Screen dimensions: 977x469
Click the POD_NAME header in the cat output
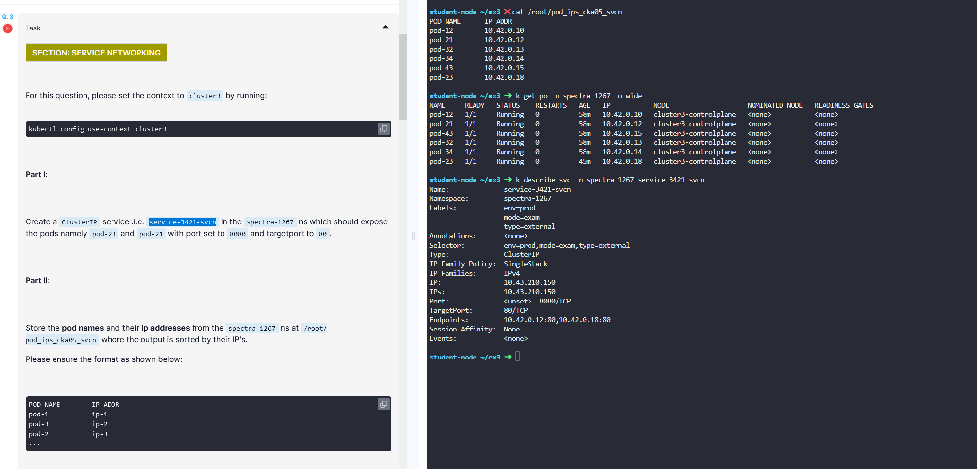[x=445, y=21]
